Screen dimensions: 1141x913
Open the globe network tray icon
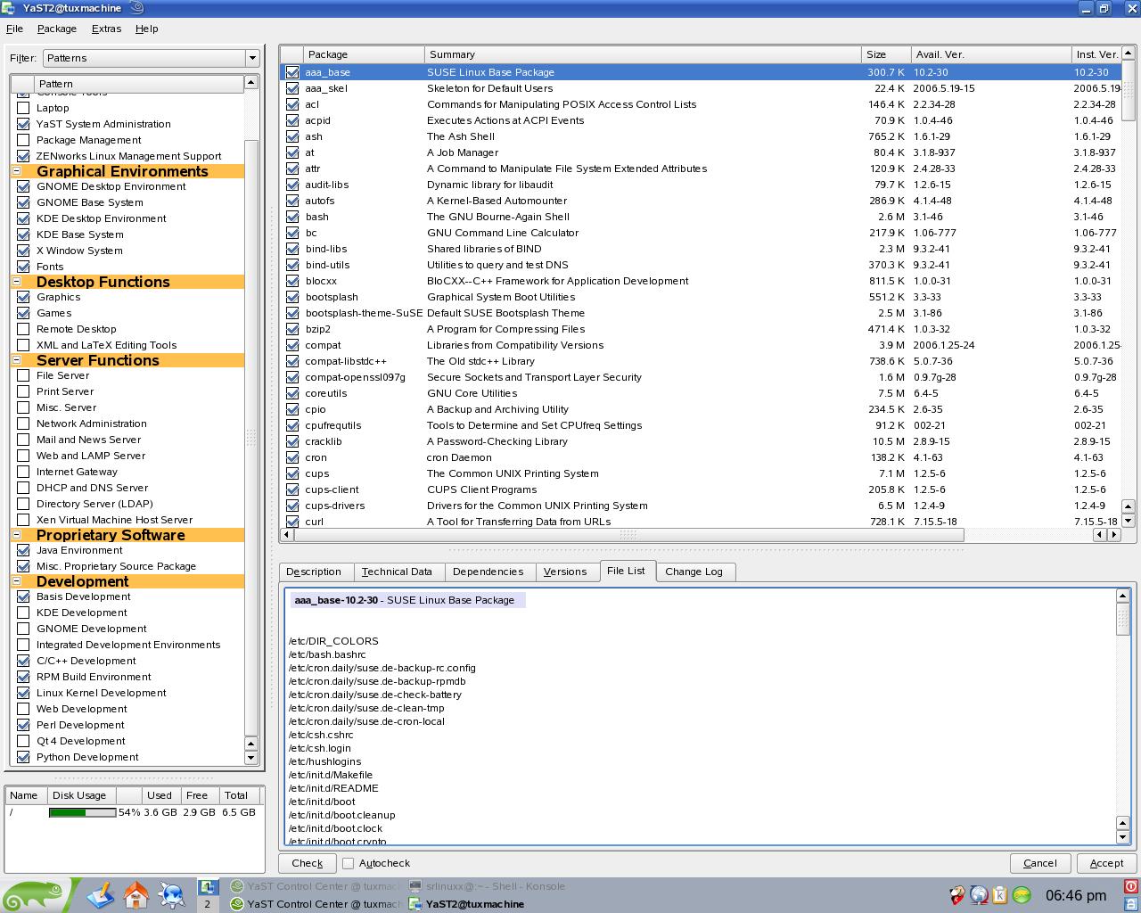(x=979, y=895)
